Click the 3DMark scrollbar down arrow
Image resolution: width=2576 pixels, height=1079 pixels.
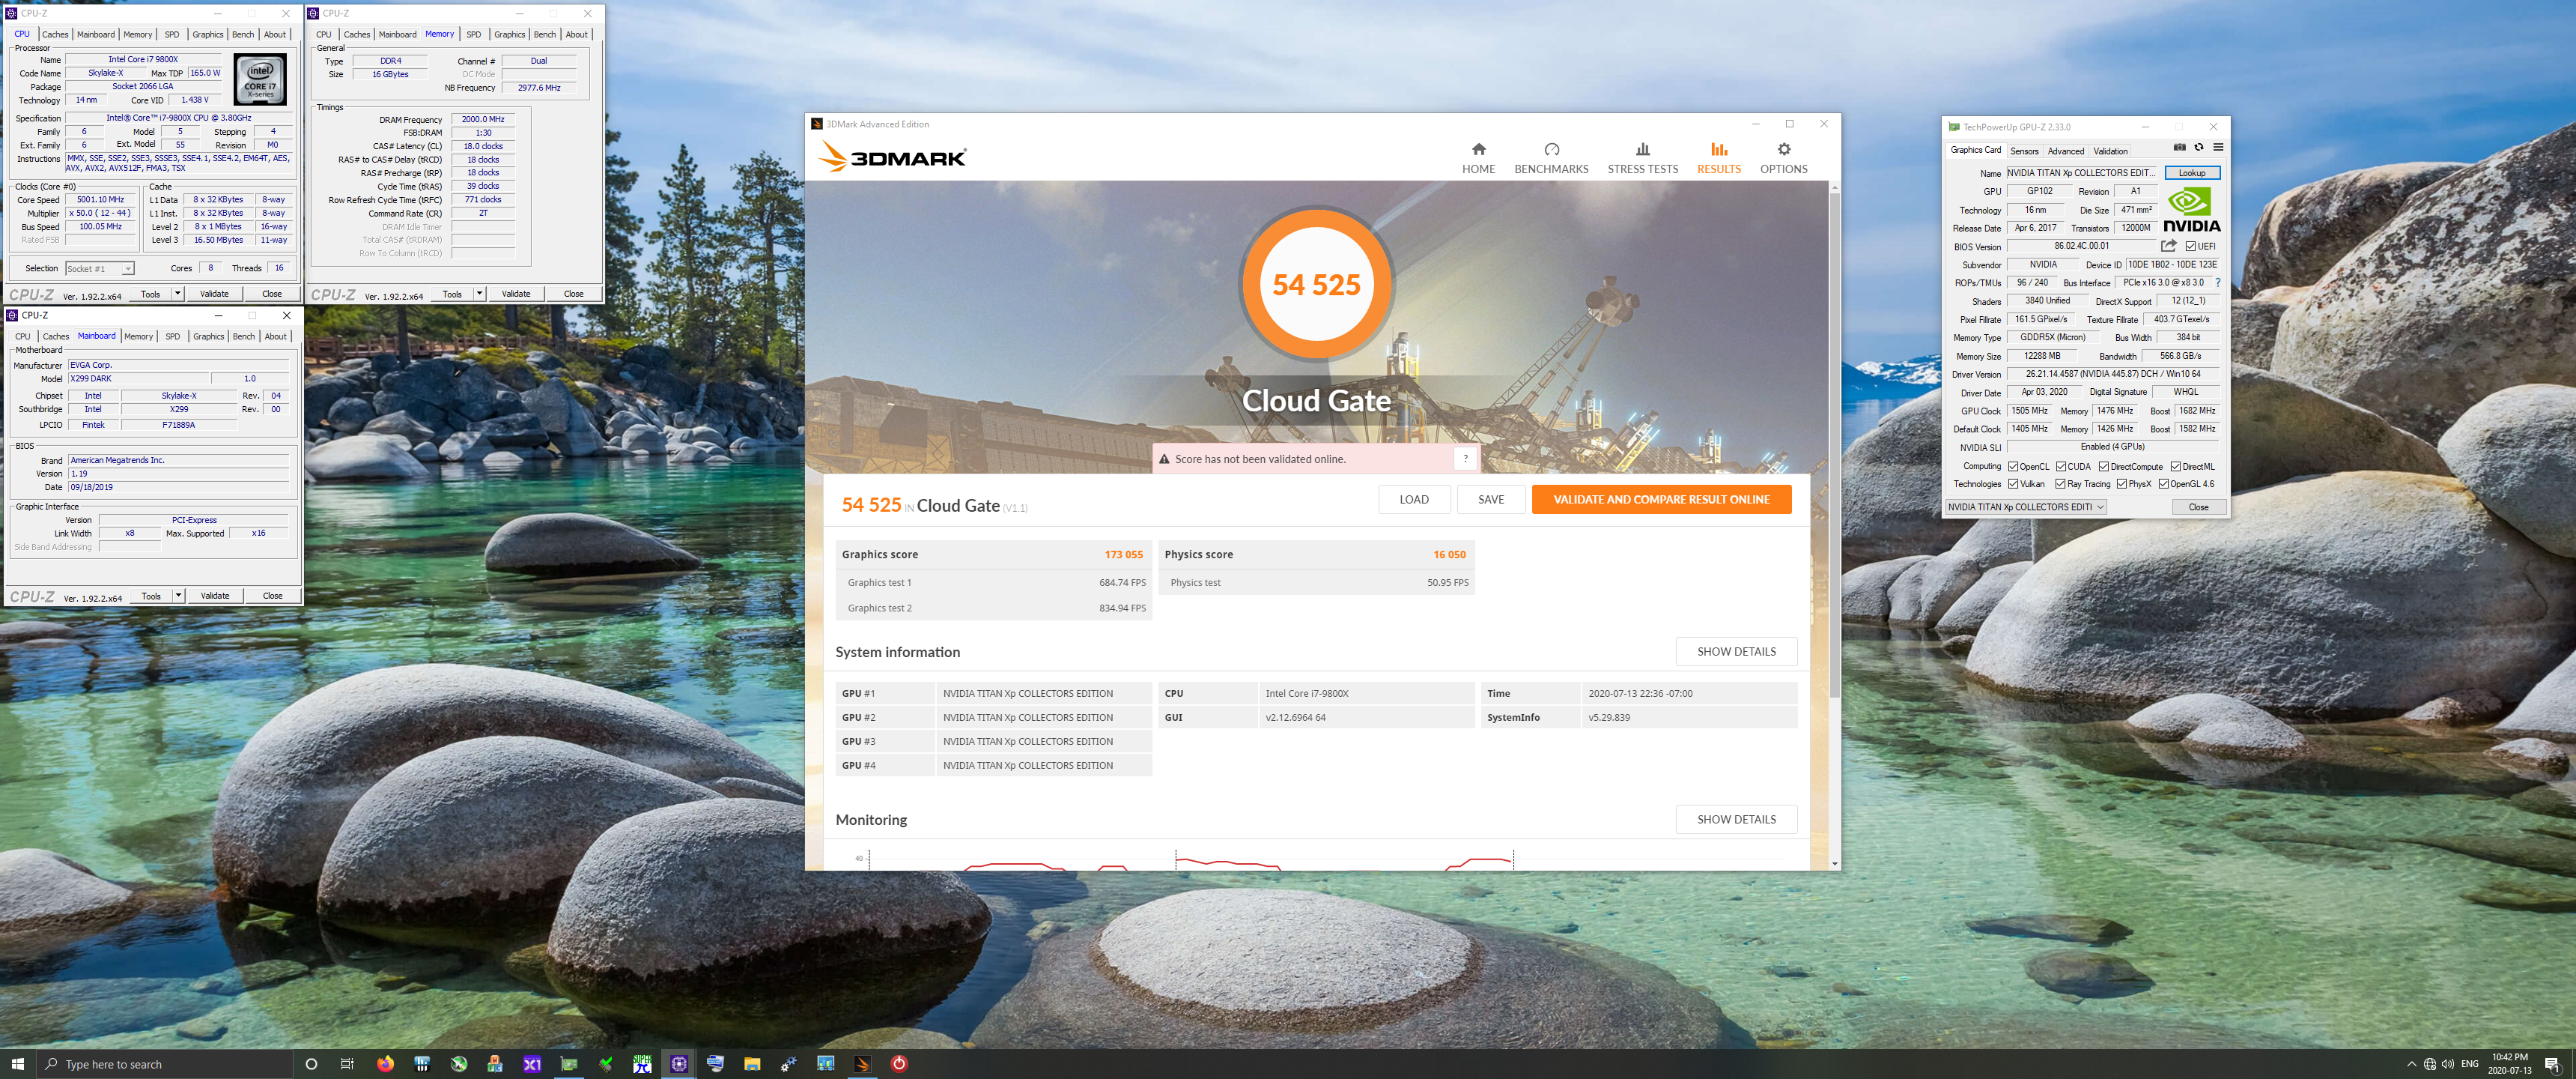point(1834,862)
